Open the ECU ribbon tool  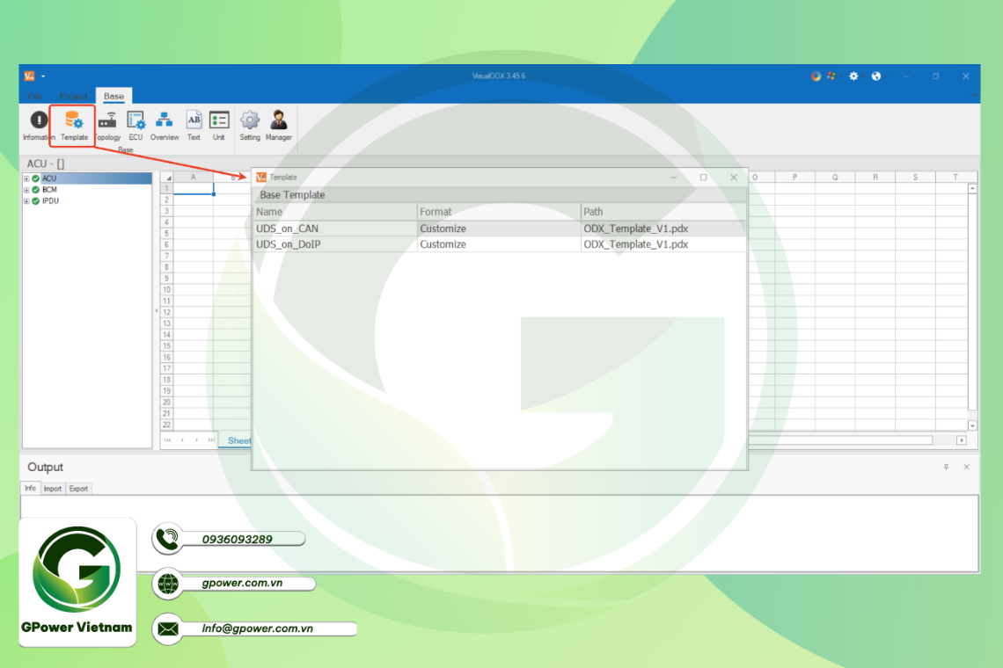click(x=135, y=126)
